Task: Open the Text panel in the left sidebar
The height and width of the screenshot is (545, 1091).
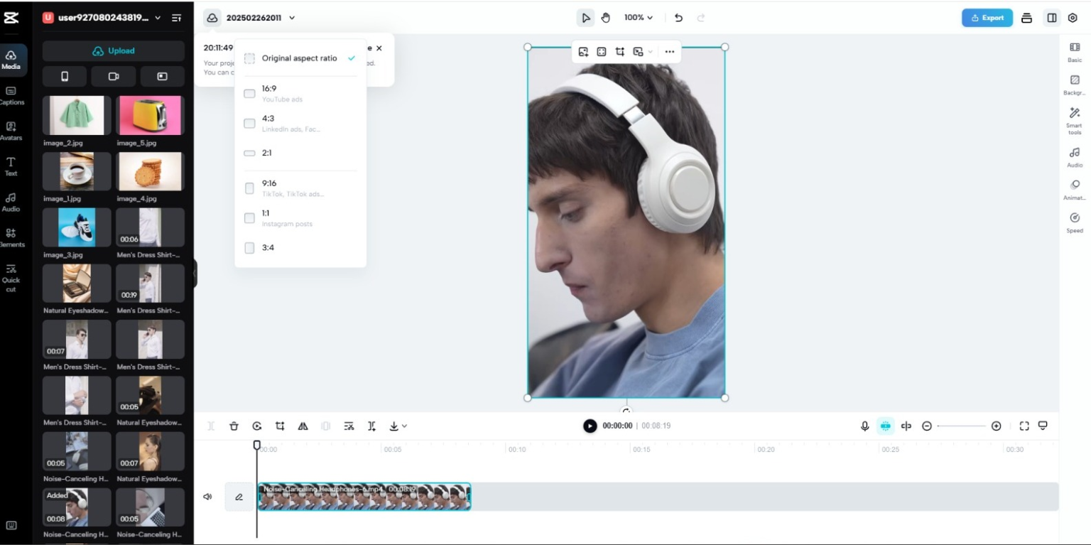Action: coord(11,167)
